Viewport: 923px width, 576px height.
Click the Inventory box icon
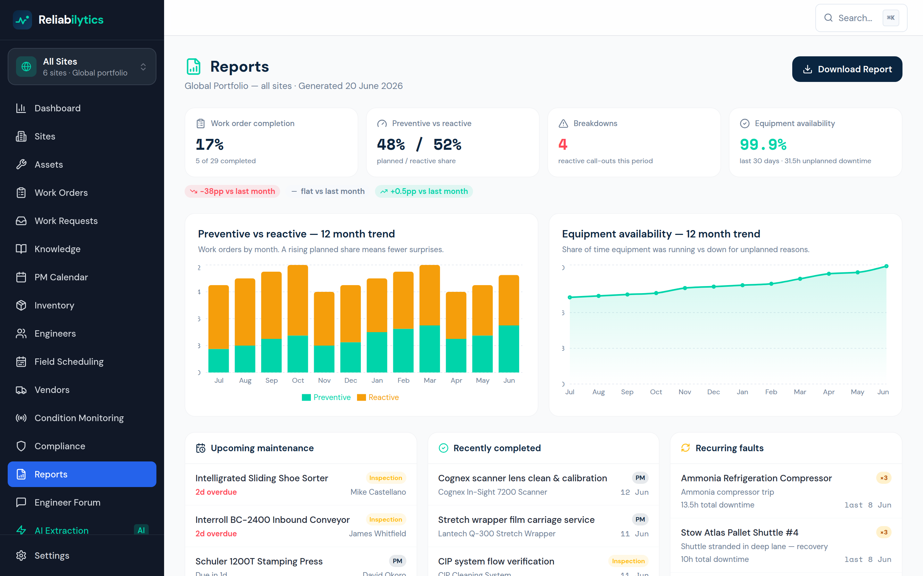point(21,306)
